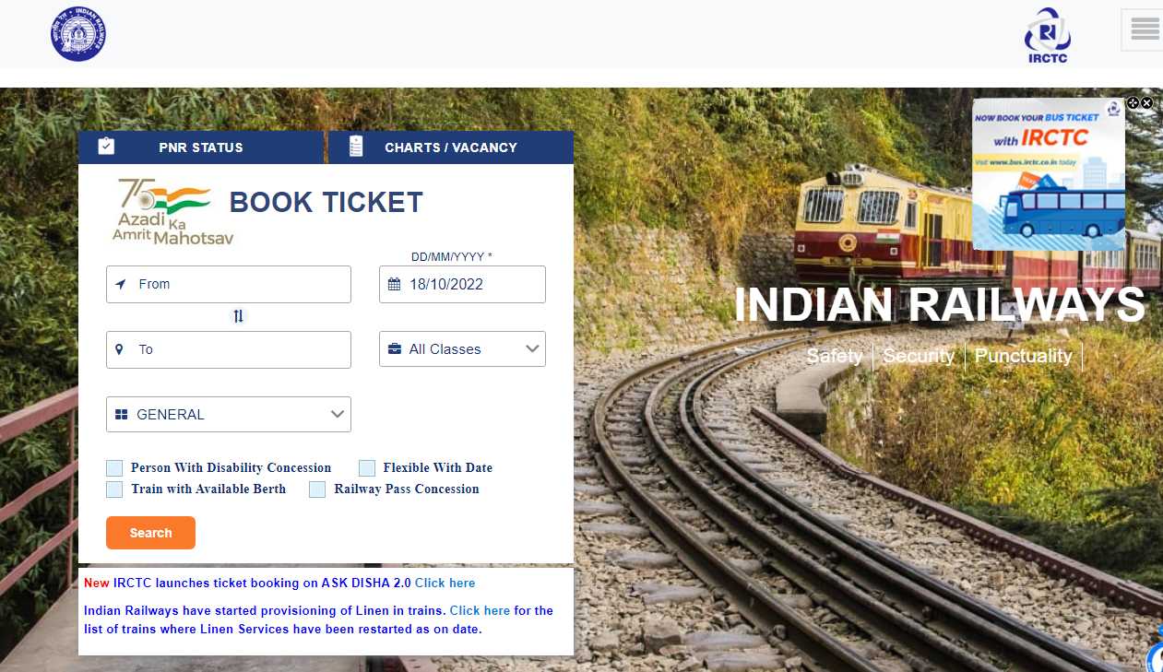This screenshot has height=672, width=1163.
Task: Click the calendar icon beside date
Action: [394, 285]
